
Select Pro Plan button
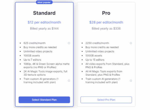[106, 100]
